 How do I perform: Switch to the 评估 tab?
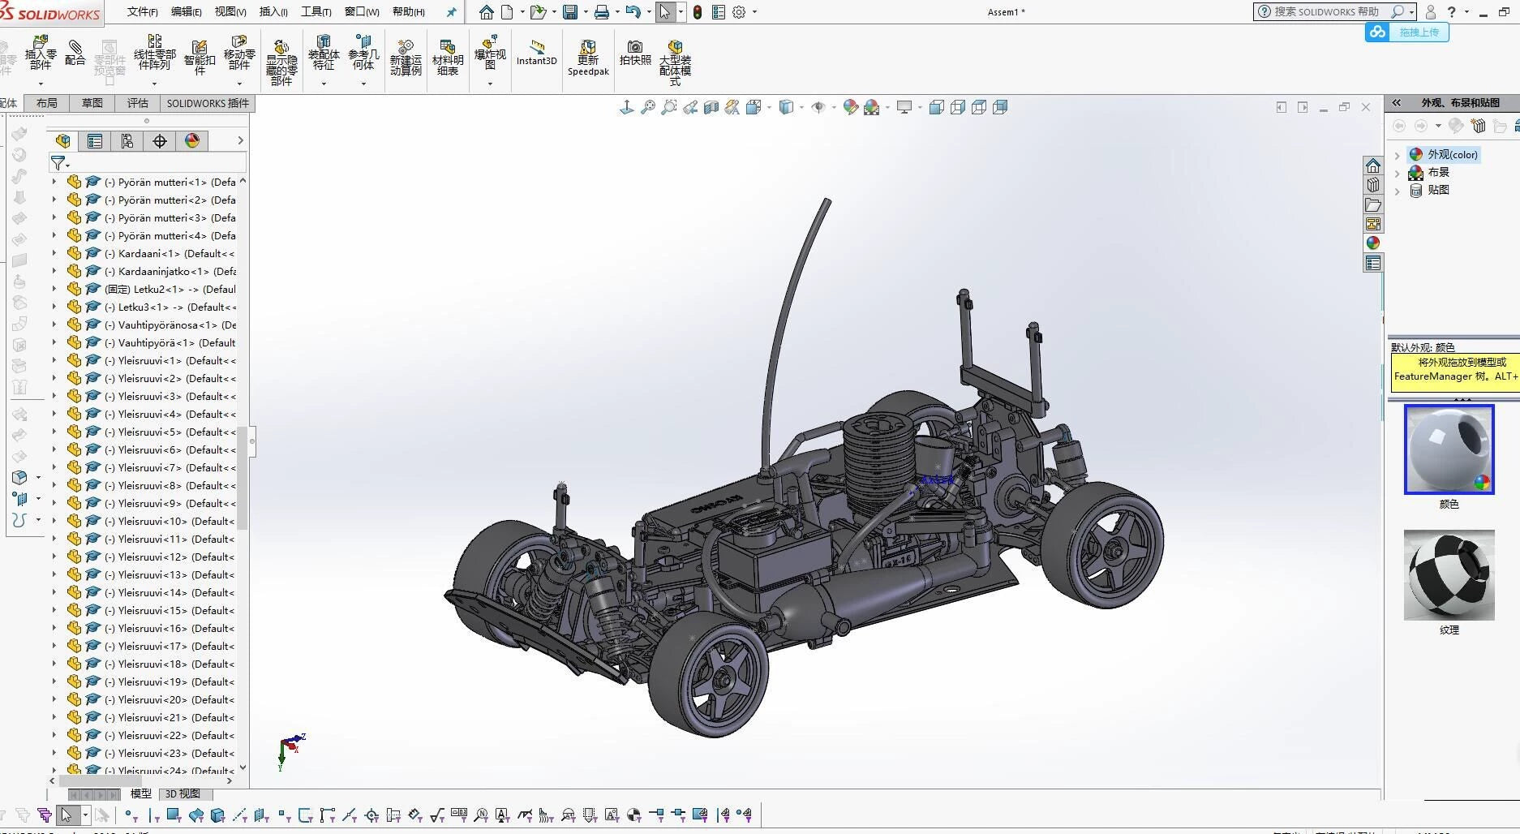(137, 103)
